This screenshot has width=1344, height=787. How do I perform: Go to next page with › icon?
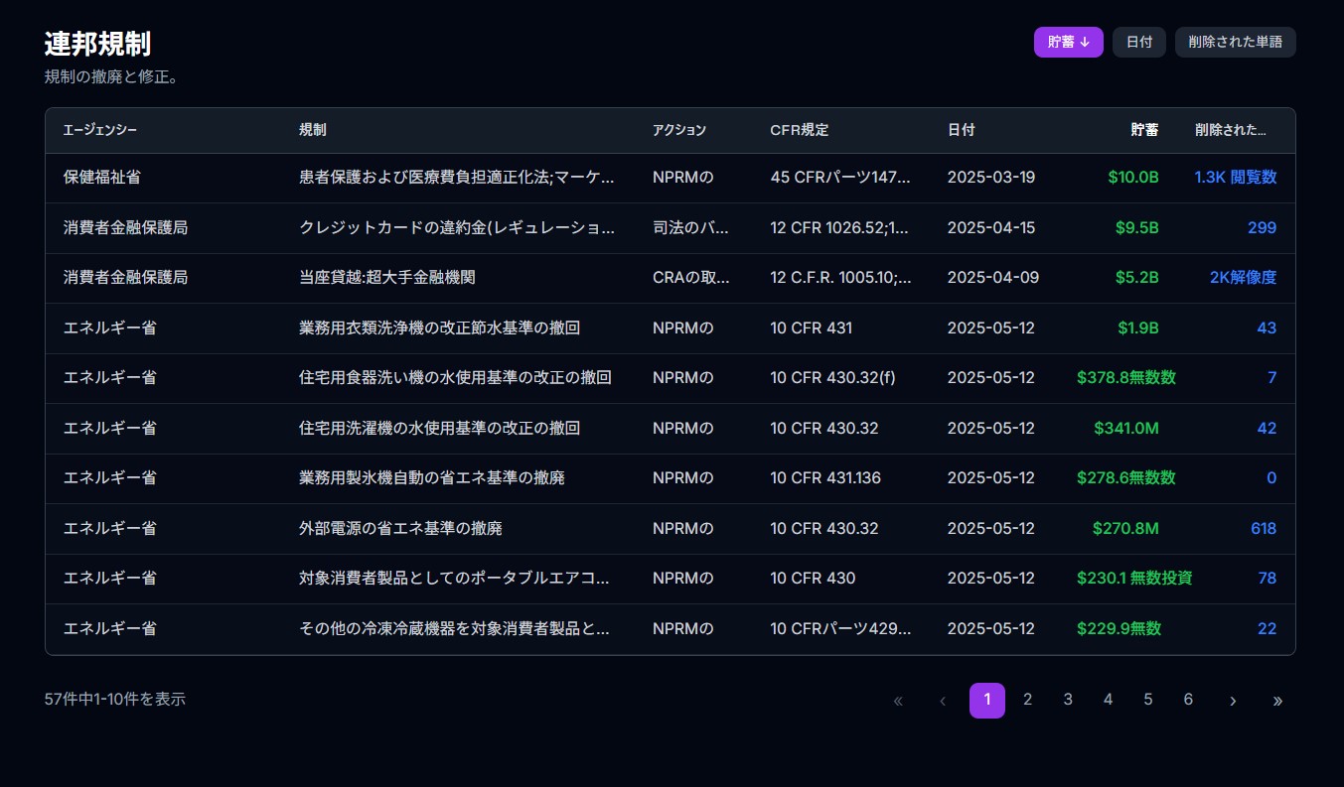pyautogui.click(x=1233, y=700)
